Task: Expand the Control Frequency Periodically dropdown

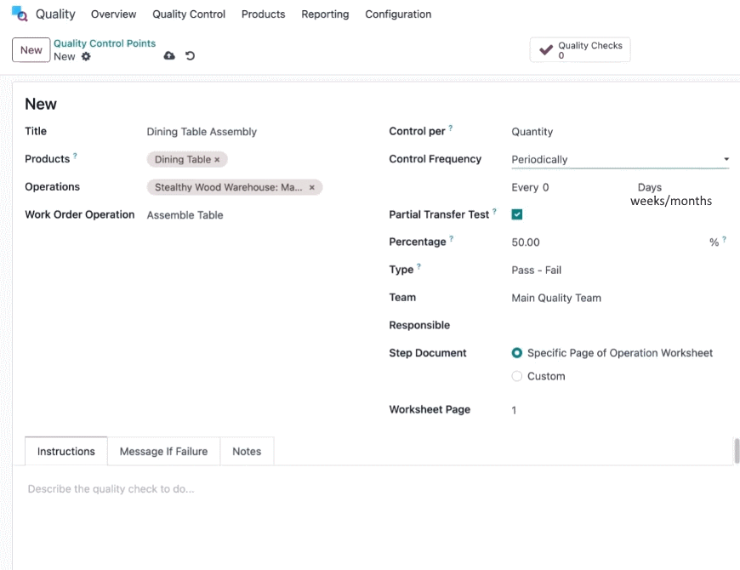Action: pos(620,159)
